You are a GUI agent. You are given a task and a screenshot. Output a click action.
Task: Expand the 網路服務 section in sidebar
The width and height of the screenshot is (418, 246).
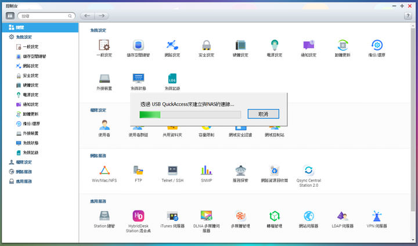23,172
